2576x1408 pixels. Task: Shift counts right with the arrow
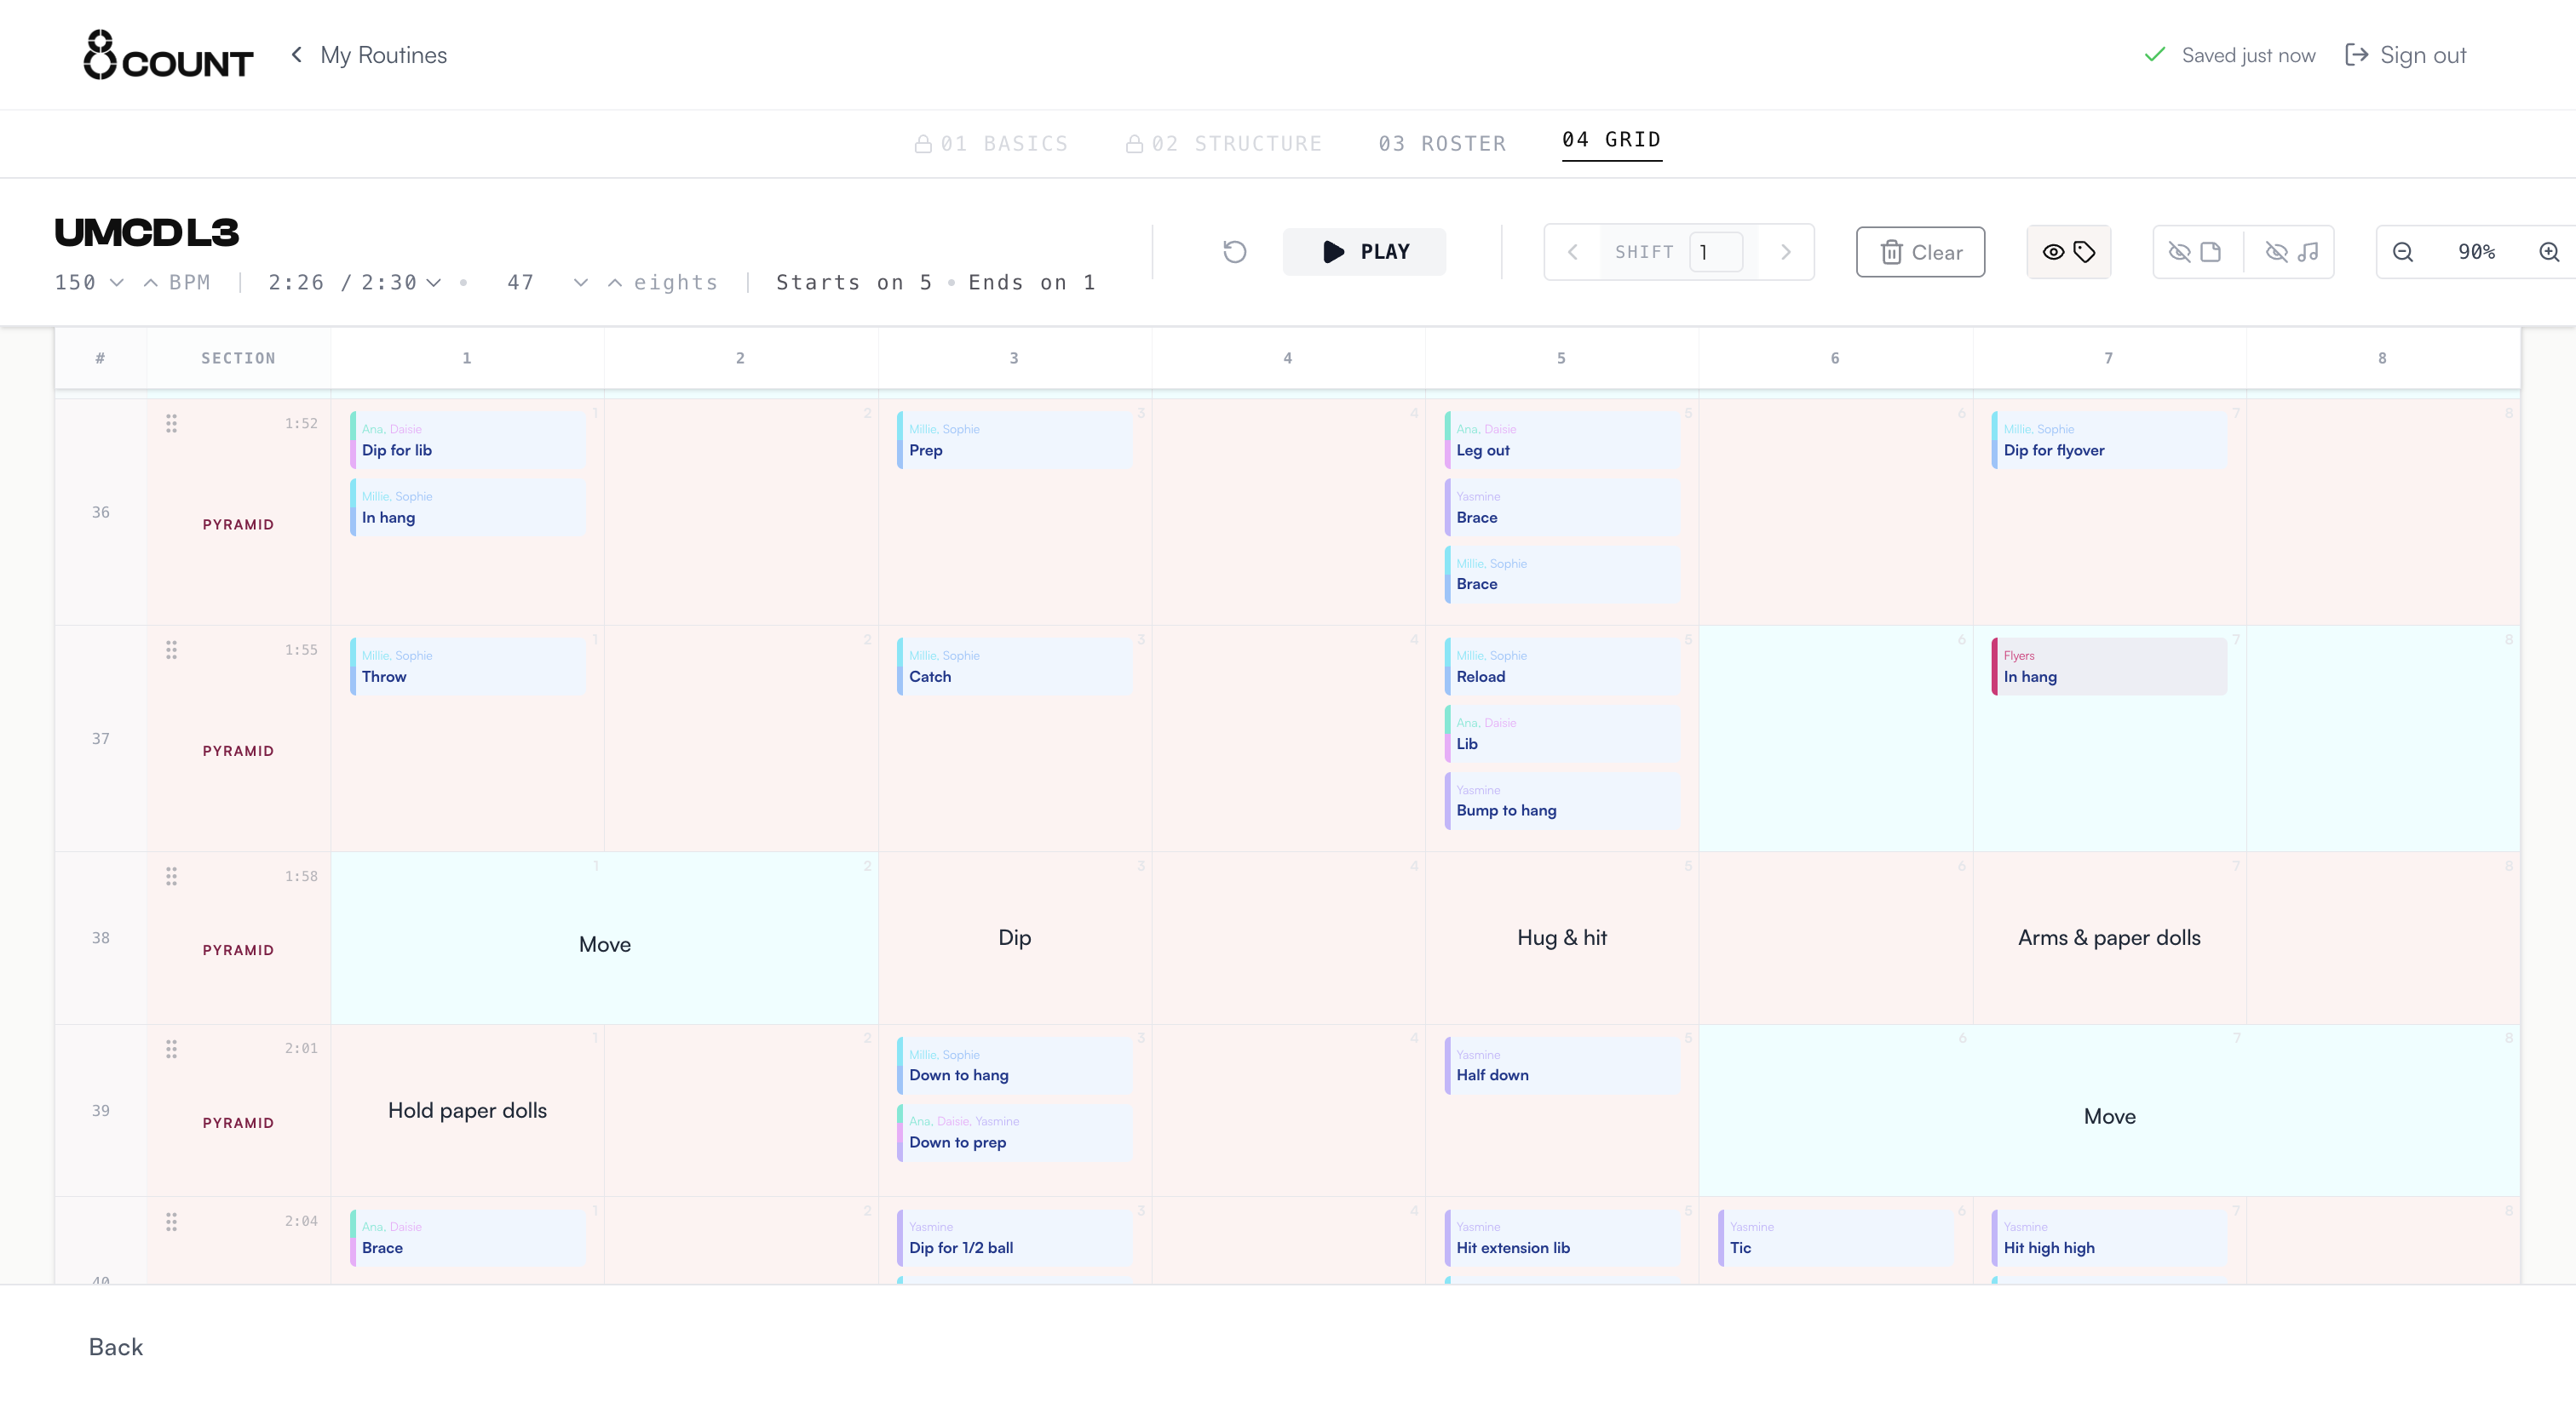(x=1785, y=252)
